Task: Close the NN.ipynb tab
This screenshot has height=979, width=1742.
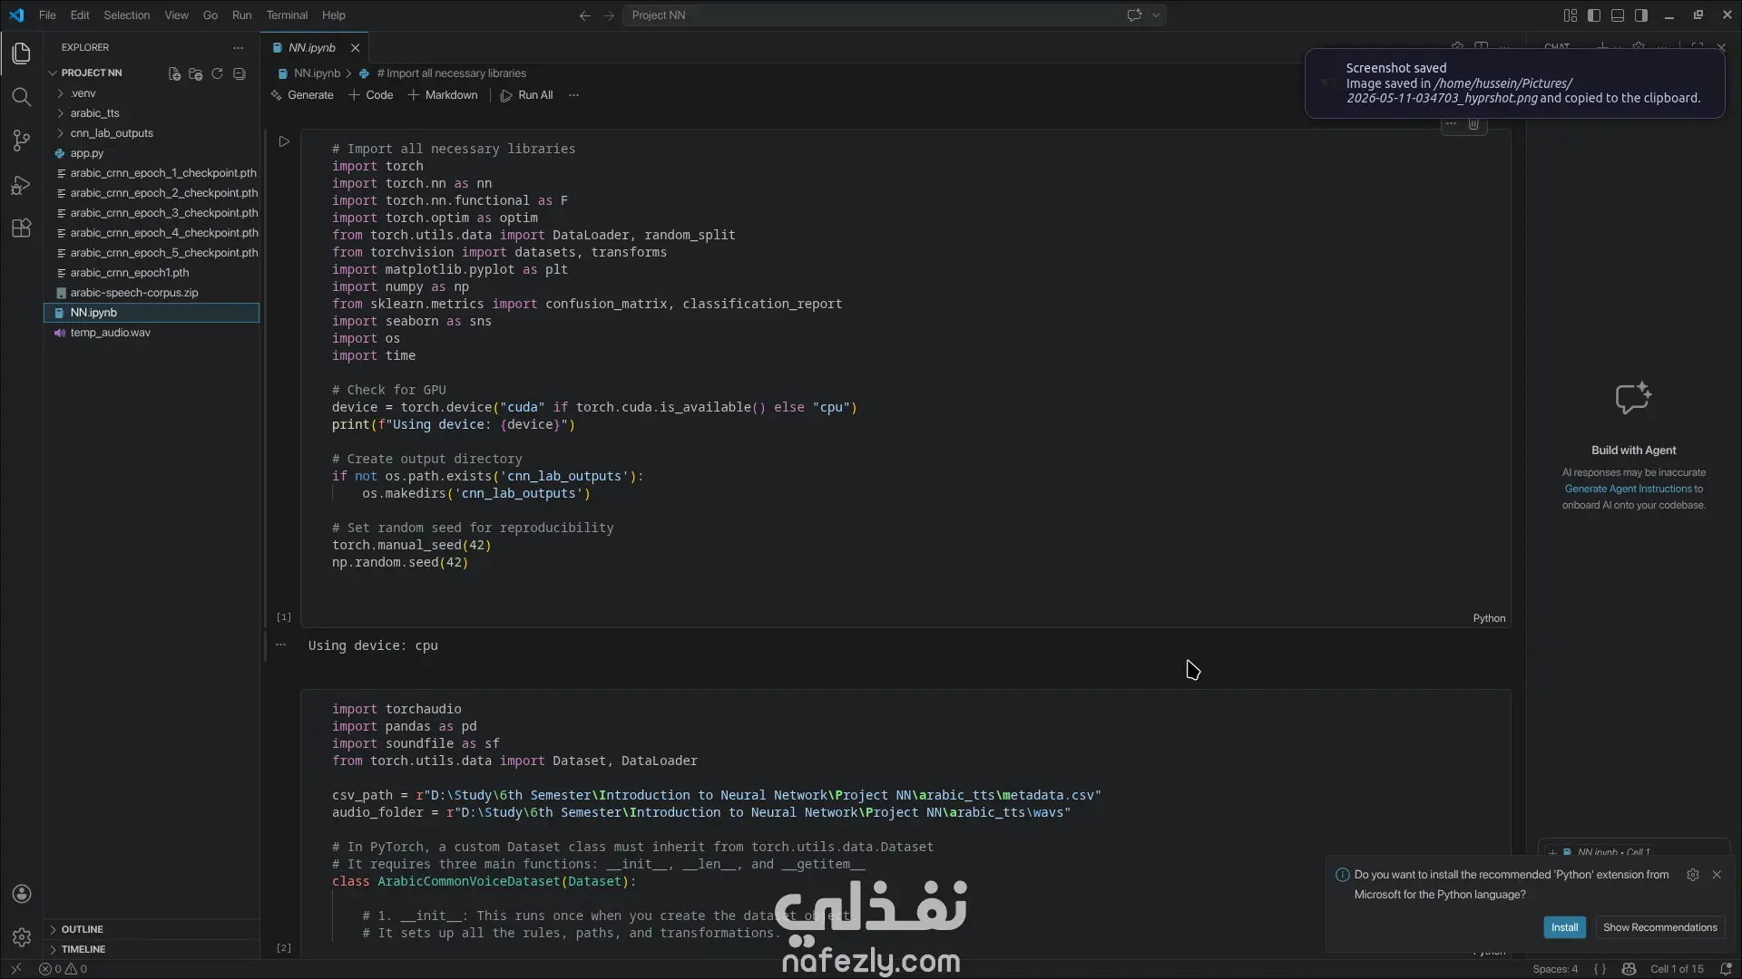Action: pos(355,48)
